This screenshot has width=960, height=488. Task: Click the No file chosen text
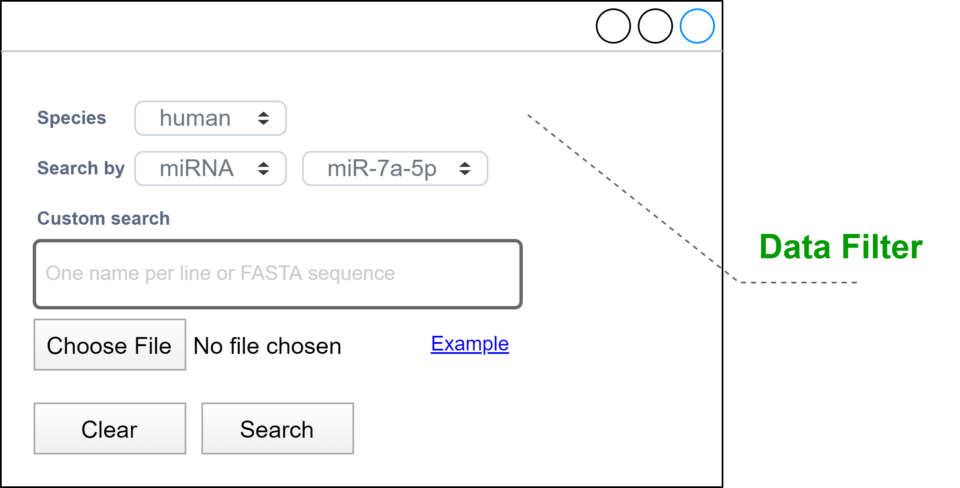[267, 346]
